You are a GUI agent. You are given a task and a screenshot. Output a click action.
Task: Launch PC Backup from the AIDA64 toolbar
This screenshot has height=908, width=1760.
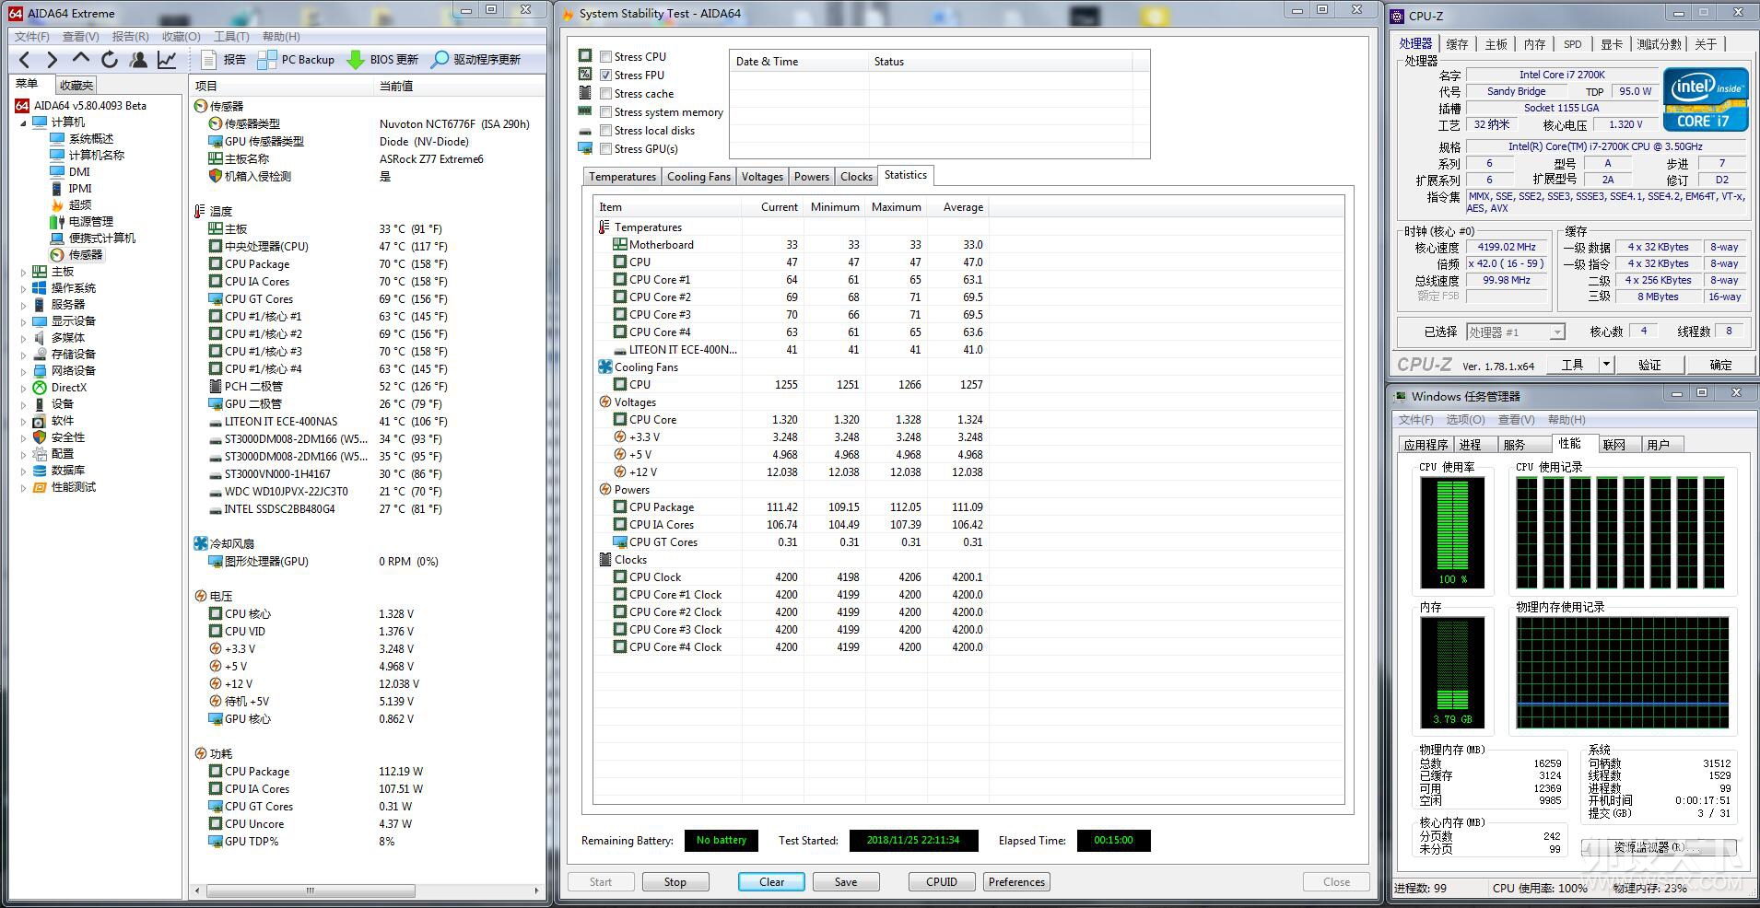(296, 60)
